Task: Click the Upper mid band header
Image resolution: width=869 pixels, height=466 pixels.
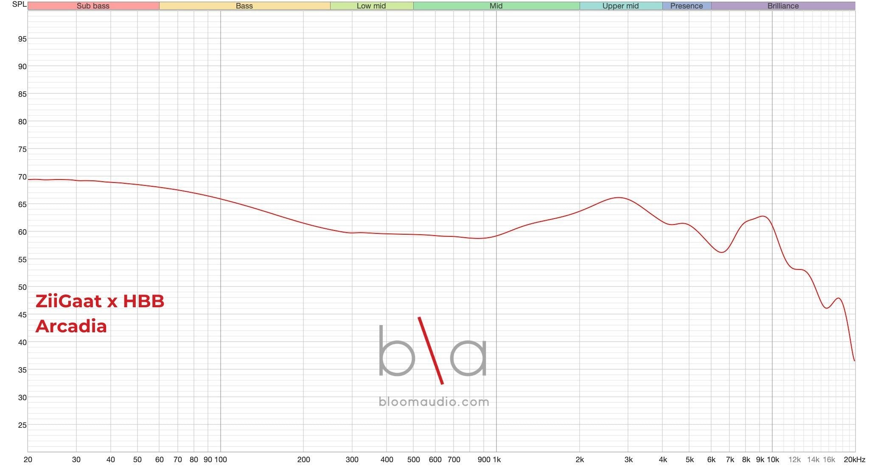Action: click(x=621, y=6)
